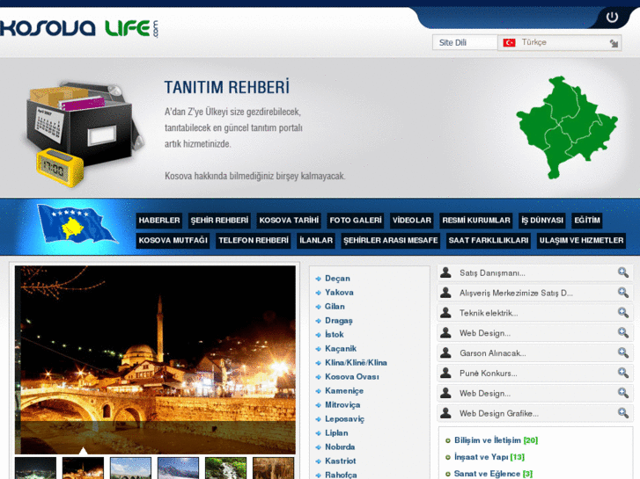Select the Klina/Klinë/Klina link

356,362
